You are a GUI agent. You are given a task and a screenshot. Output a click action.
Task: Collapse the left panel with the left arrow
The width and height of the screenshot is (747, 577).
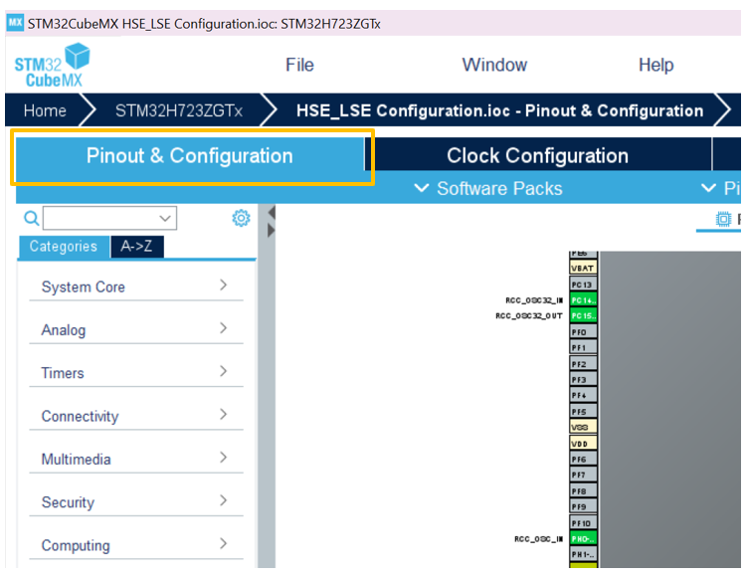pyautogui.click(x=272, y=212)
